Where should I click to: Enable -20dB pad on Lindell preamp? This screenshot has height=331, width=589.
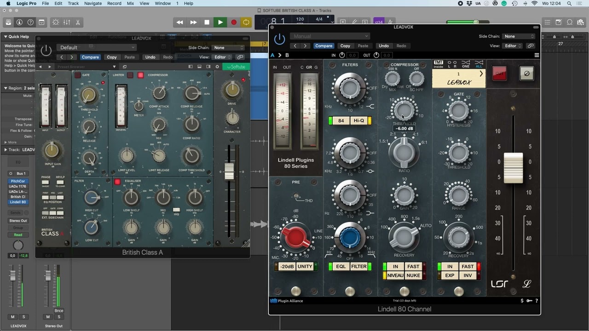(287, 267)
